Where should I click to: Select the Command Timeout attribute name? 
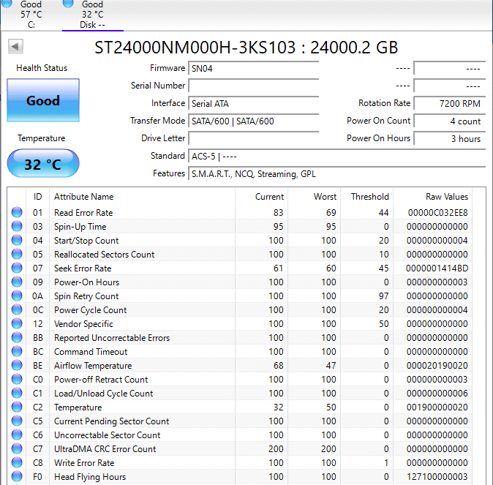click(91, 352)
